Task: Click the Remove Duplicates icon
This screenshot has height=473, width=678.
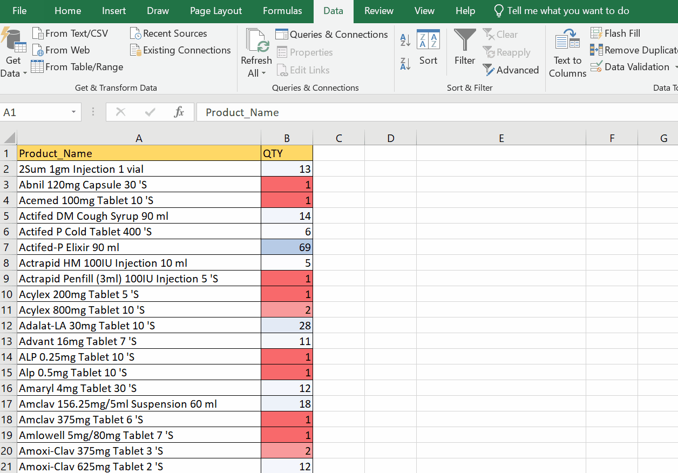Action: tap(596, 50)
